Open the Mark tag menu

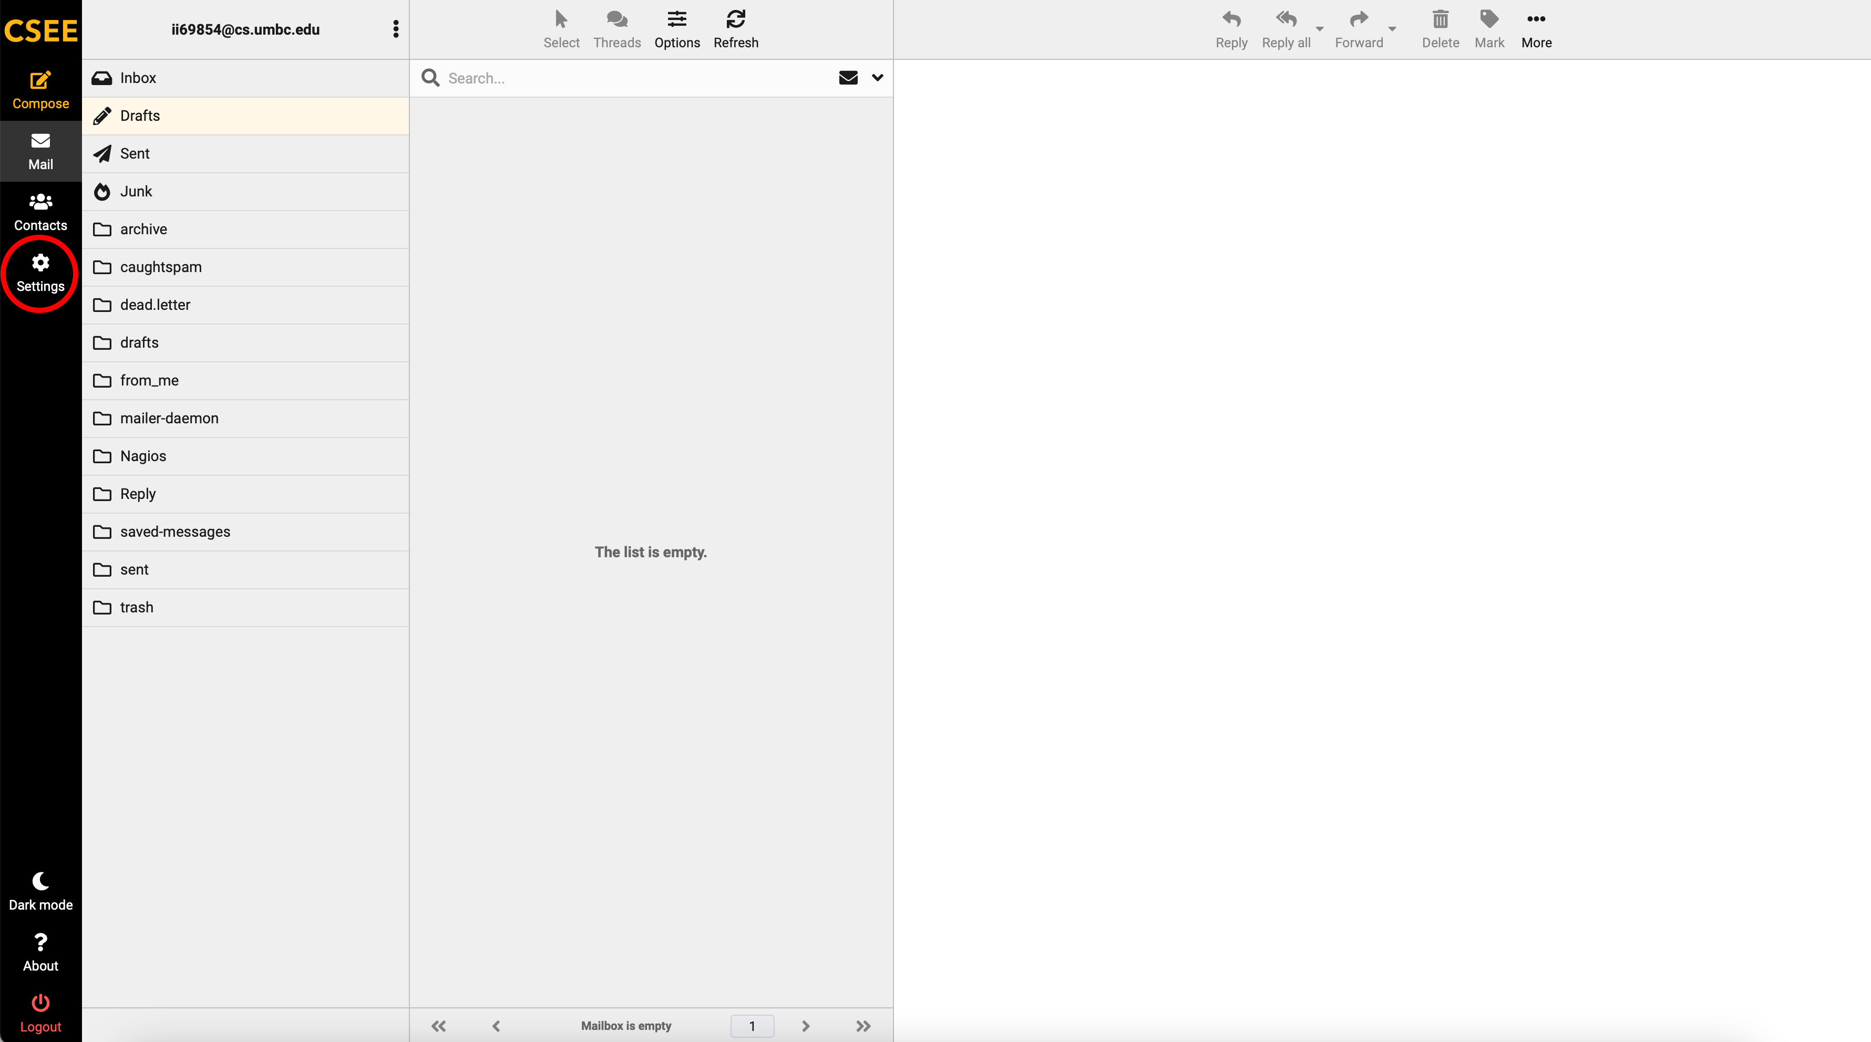pos(1489,30)
